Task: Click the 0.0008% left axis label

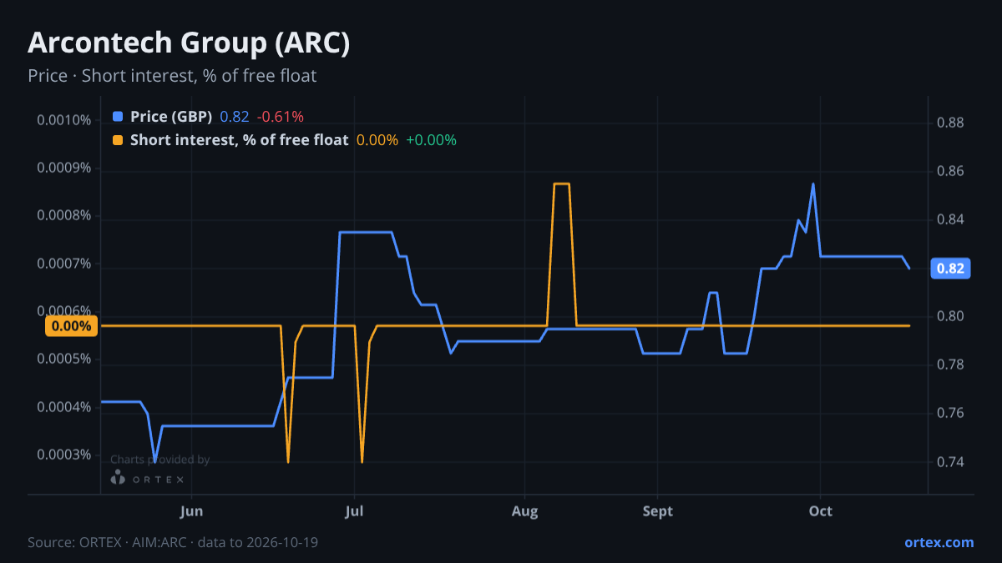Action: tap(63, 216)
